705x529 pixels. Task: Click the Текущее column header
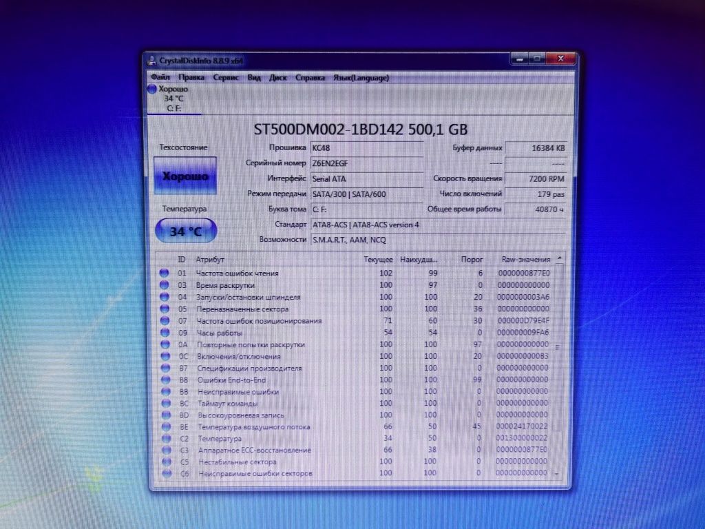tap(378, 260)
